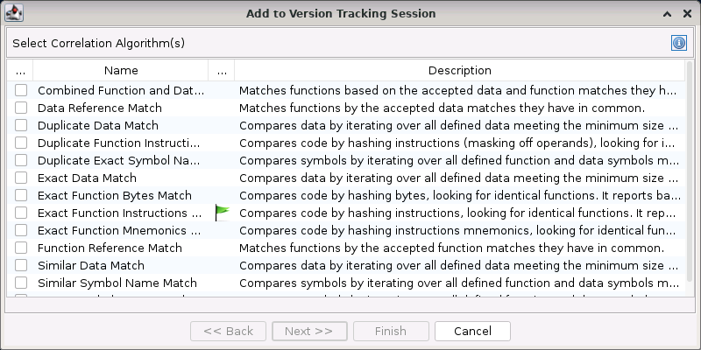The image size is (701, 350).
Task: Click the first narrow column header
Action: (20, 70)
